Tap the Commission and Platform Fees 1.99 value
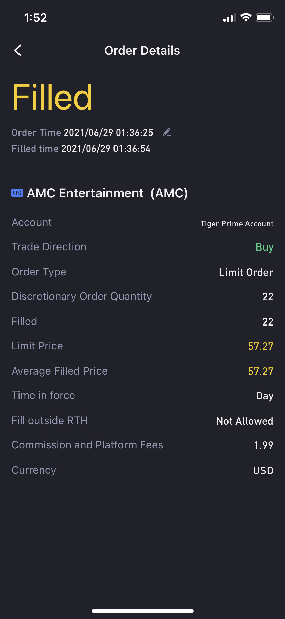The width and height of the screenshot is (285, 619). (263, 445)
